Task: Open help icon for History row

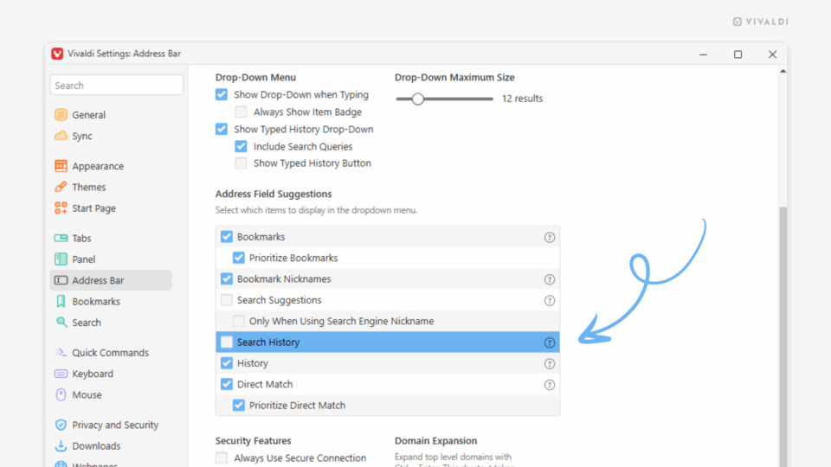Action: point(550,364)
